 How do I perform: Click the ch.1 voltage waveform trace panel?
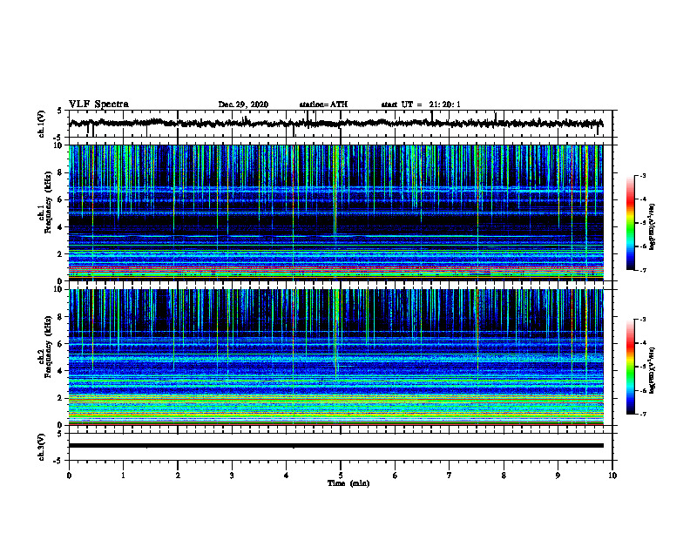pyautogui.click(x=341, y=124)
